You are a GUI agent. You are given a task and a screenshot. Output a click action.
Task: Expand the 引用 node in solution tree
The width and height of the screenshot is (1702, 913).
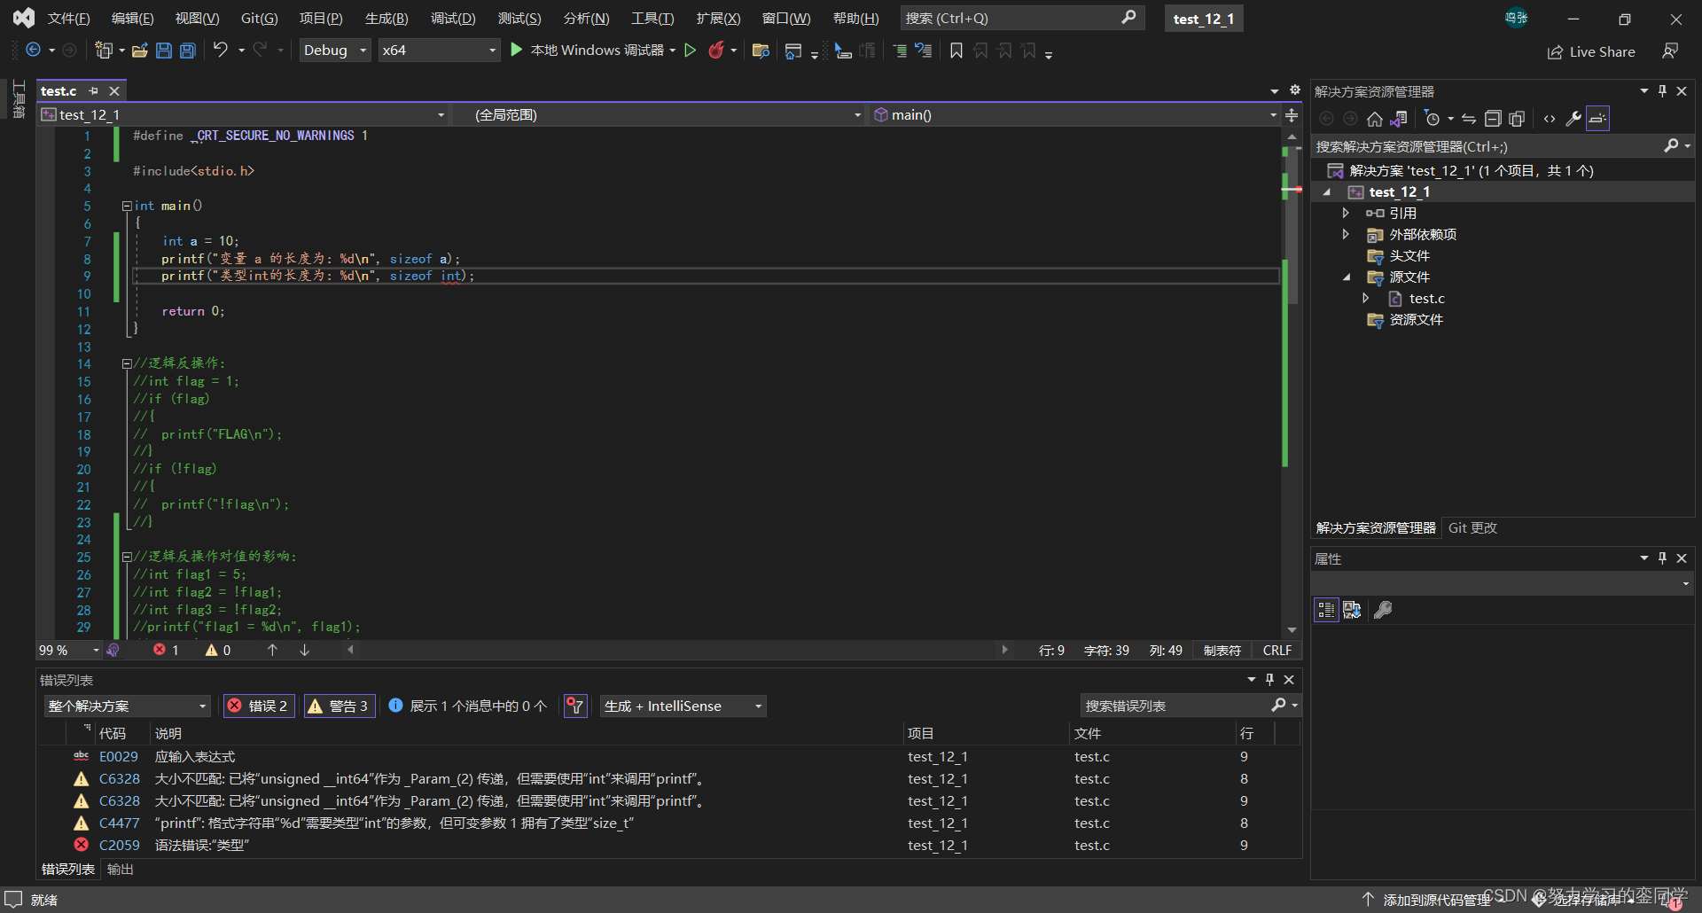pos(1346,213)
